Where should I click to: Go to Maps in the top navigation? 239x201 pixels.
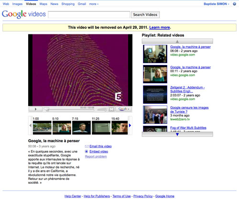click(43, 4)
